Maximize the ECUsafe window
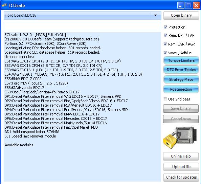This screenshot has width=201, height=184. [x=188, y=5]
